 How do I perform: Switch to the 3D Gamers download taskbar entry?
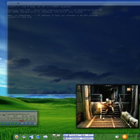(x=78, y=138)
